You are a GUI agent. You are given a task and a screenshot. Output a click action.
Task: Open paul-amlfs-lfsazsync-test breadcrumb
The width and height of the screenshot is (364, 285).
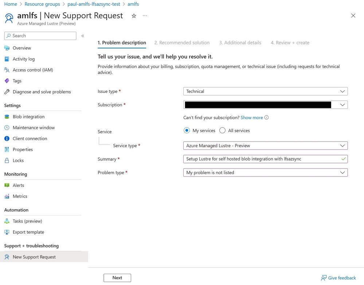pyautogui.click(x=94, y=4)
